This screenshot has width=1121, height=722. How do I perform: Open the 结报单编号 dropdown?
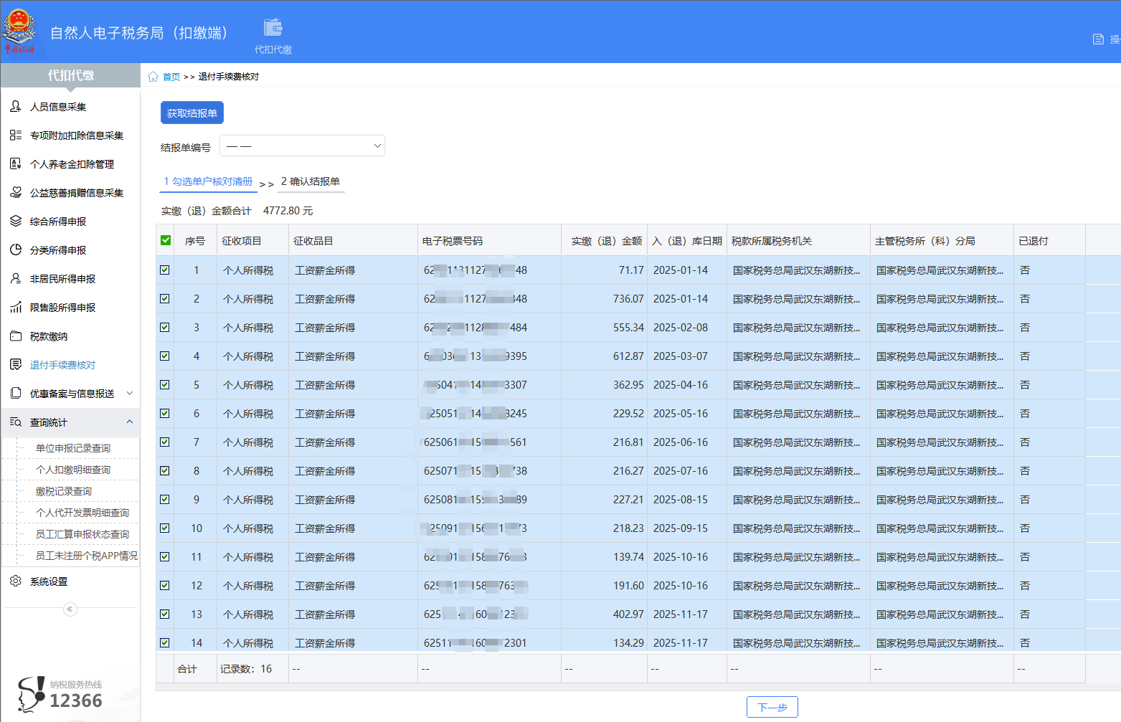click(302, 146)
